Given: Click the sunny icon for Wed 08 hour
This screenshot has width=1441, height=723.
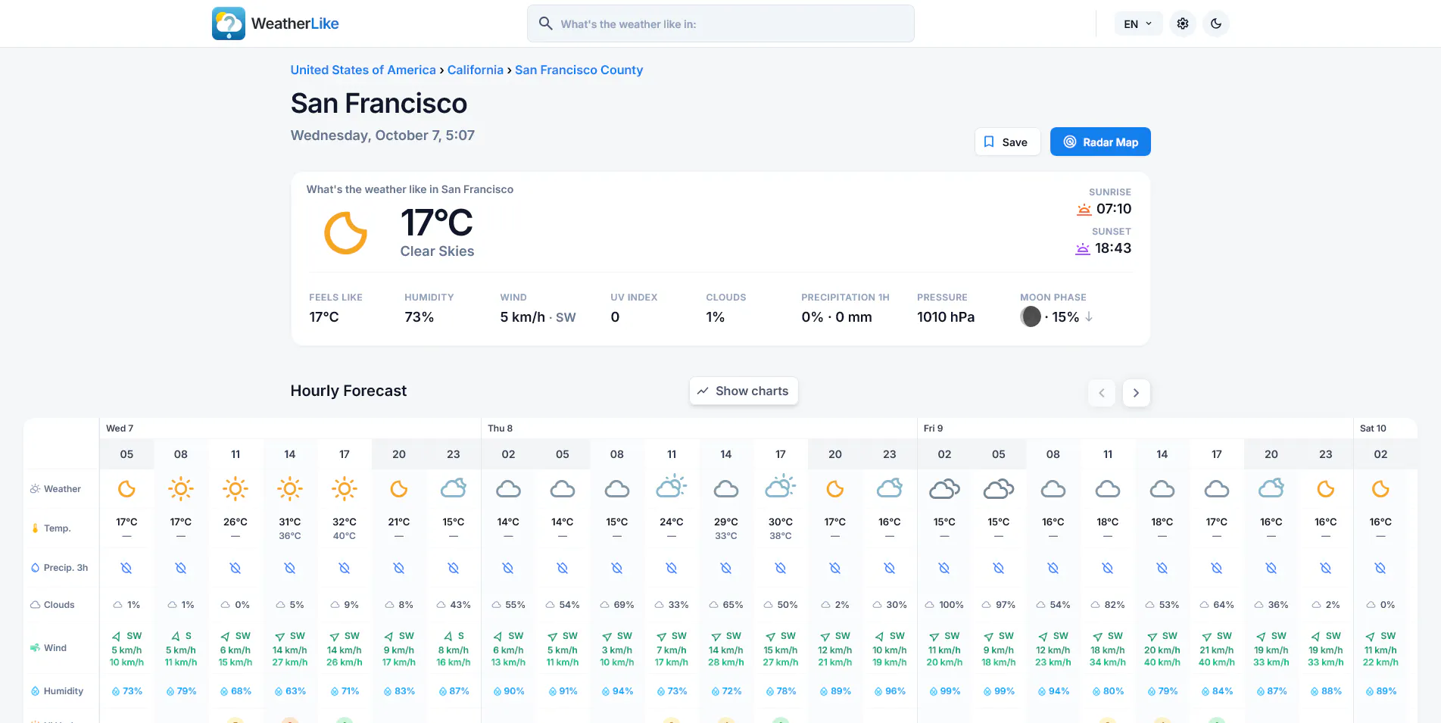Looking at the screenshot, I should coord(180,489).
